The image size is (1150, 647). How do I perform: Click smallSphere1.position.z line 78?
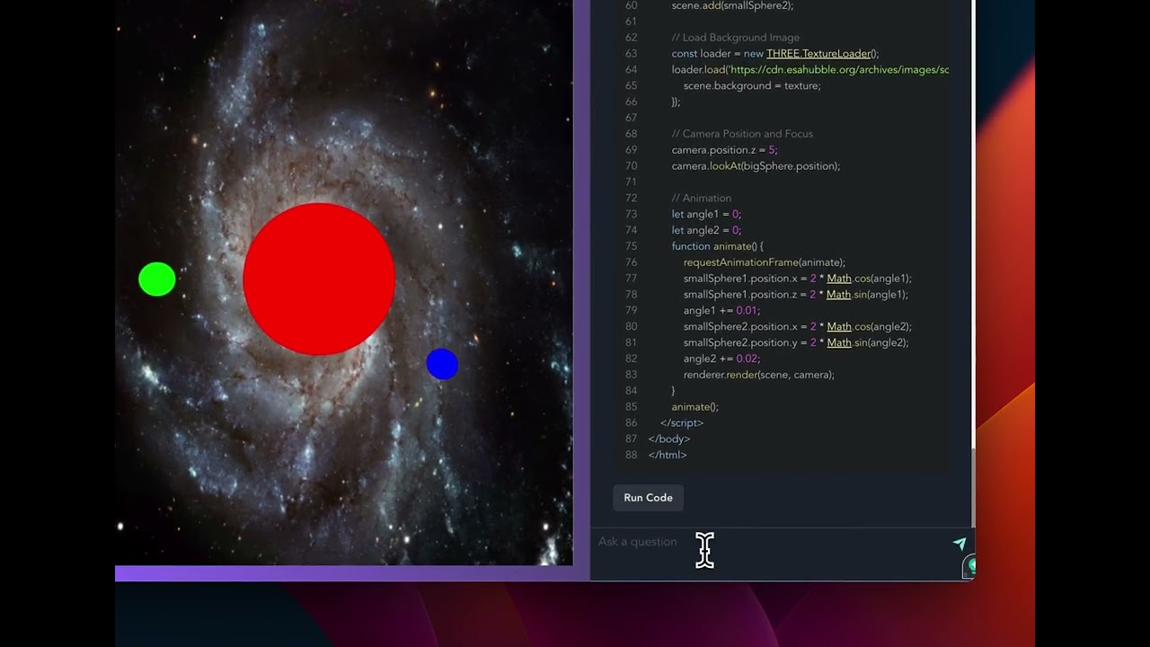point(795,295)
